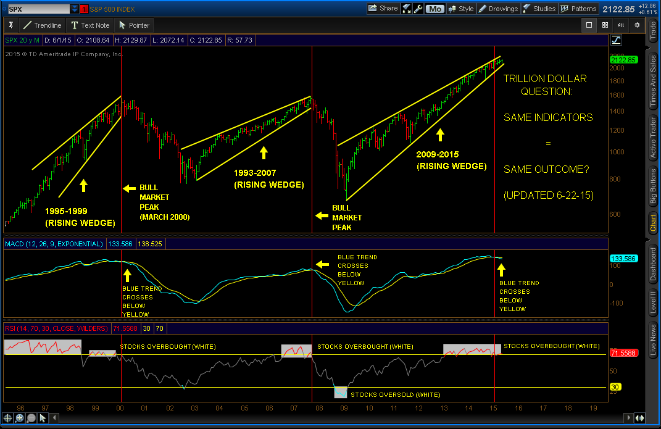Screen dimensions: 661x429
Task: Select the Trendline drawing tool
Action: click(x=42, y=25)
